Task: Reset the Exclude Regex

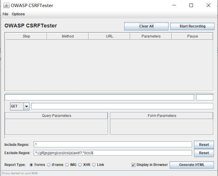Action: click(204, 153)
